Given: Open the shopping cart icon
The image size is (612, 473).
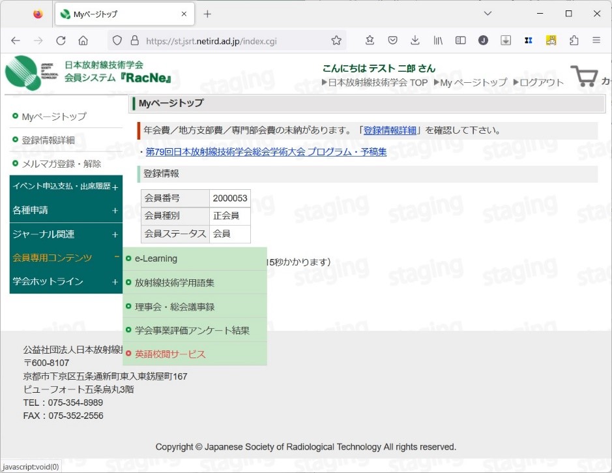Looking at the screenshot, I should 584,76.
